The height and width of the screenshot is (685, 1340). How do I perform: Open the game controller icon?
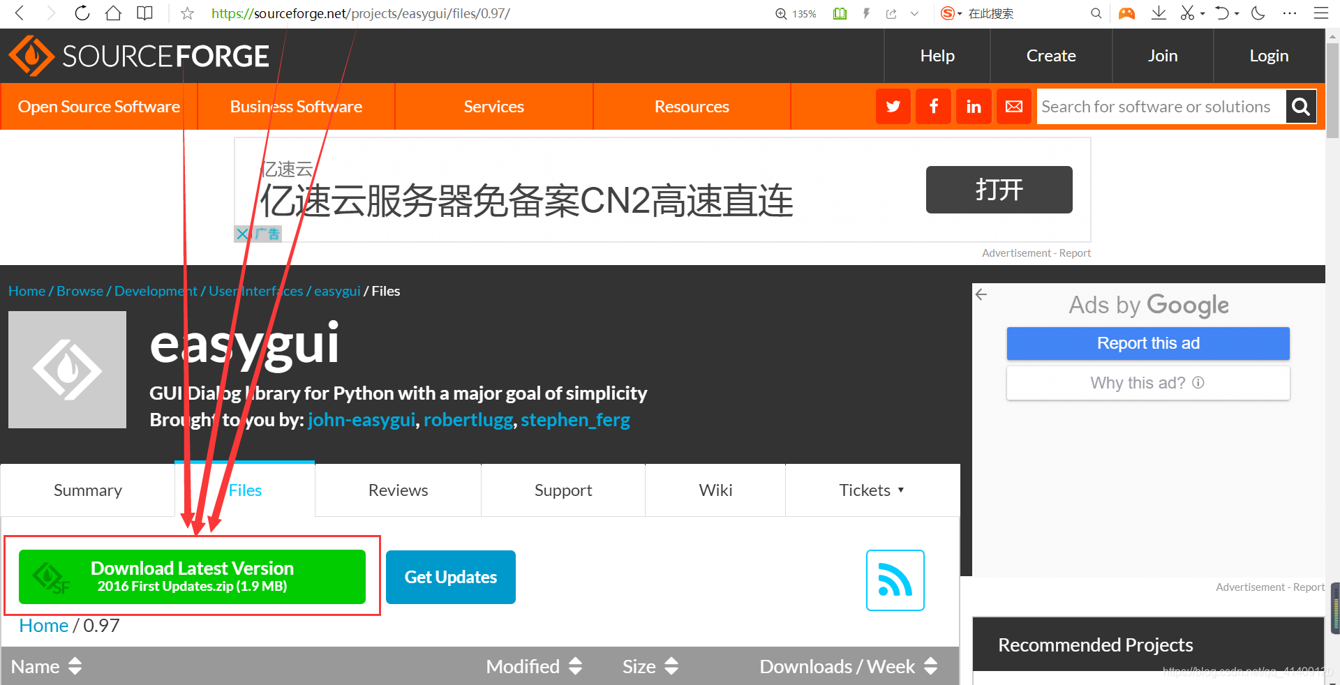[1126, 13]
